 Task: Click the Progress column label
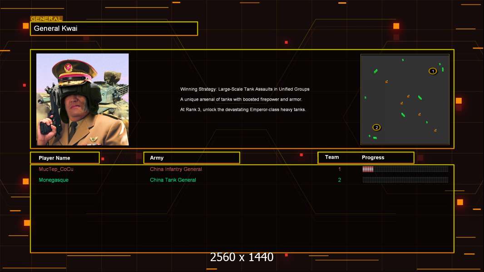click(373, 157)
